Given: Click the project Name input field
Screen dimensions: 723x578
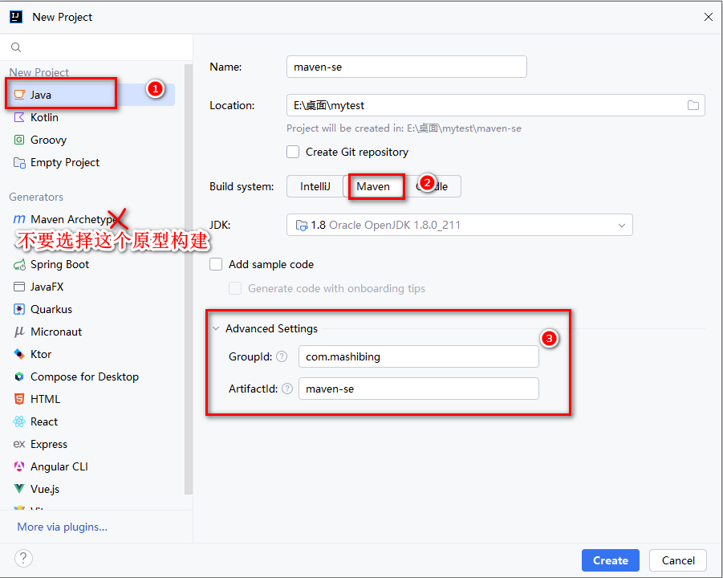Looking at the screenshot, I should pyautogui.click(x=407, y=67).
